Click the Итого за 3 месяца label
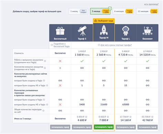Image resolution: width=163 pixels, height=134 pixels. (x=23, y=119)
